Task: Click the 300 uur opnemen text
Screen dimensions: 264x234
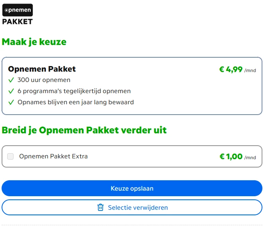Action: click(x=44, y=80)
